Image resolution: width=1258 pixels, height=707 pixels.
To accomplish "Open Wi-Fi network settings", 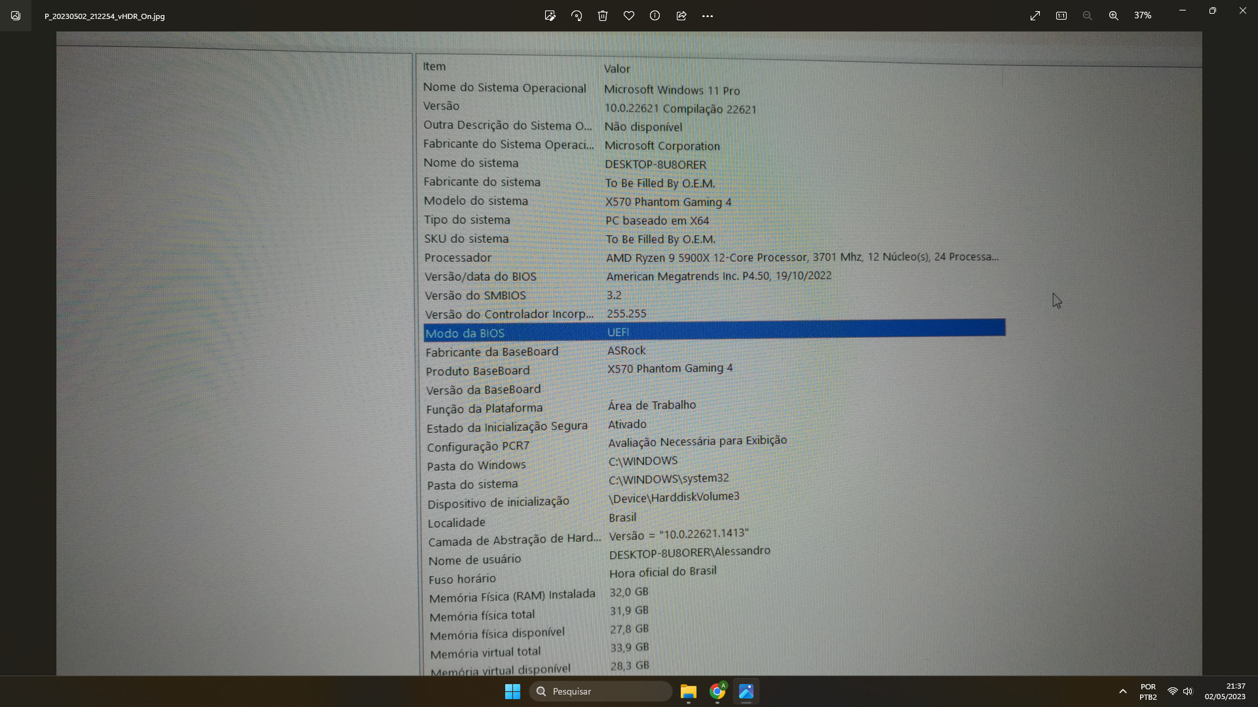I will [1173, 691].
